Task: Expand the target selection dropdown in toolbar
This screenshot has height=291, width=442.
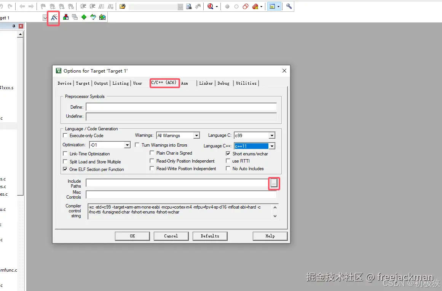Action: (45, 18)
